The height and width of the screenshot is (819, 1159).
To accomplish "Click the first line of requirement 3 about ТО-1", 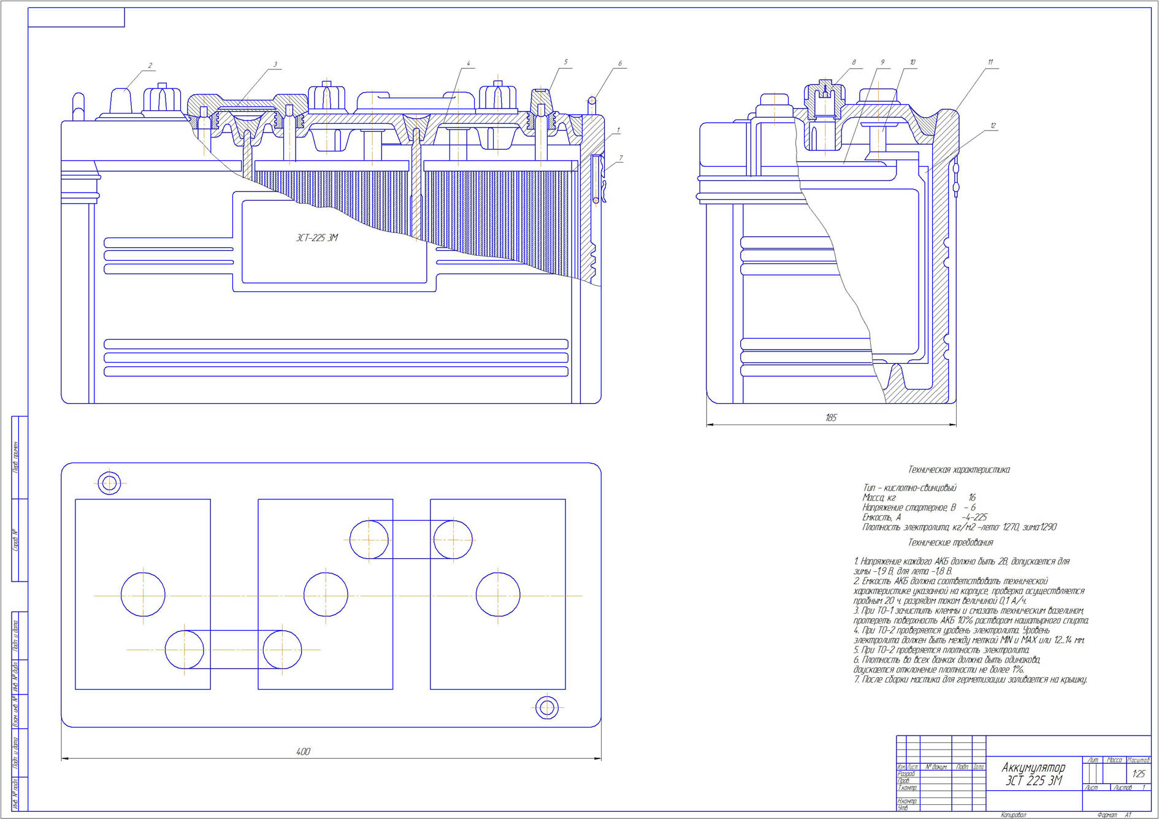I will (x=969, y=610).
